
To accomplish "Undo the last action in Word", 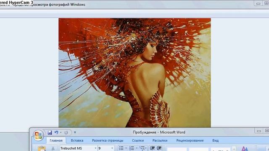I will click(x=56, y=133).
